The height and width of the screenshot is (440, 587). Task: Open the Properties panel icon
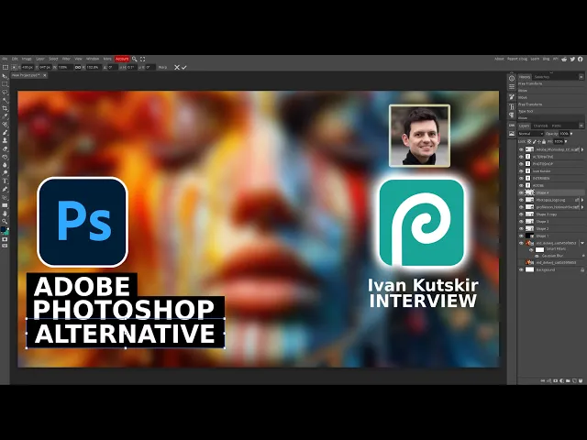coord(512,87)
